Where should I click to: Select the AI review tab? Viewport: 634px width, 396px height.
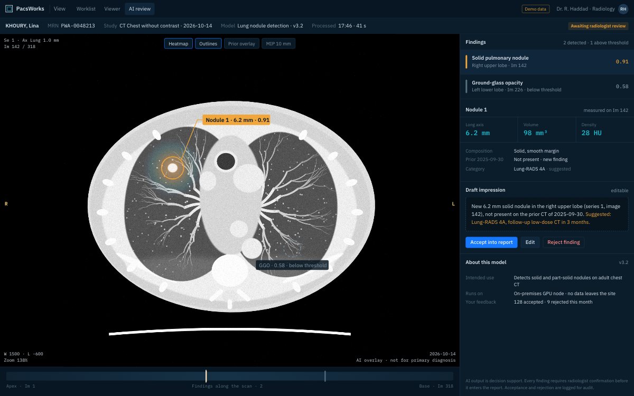(x=140, y=8)
